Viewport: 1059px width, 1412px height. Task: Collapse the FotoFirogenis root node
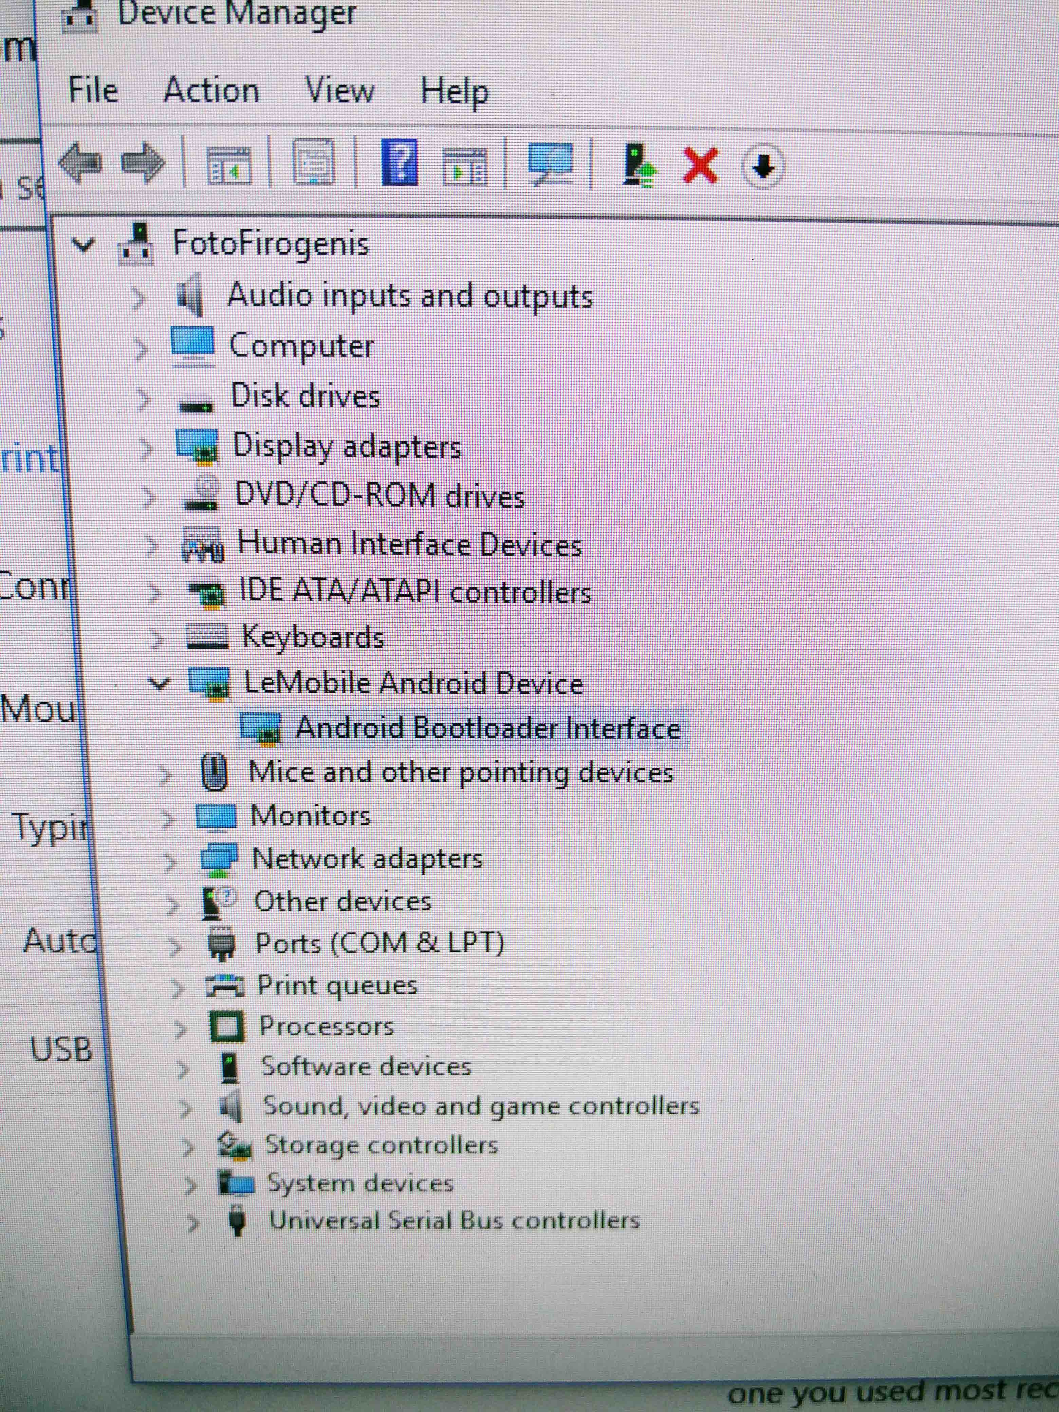point(83,244)
